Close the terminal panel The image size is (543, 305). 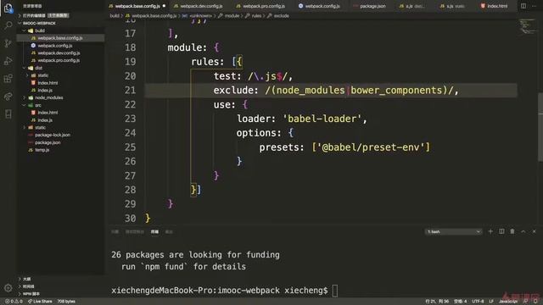point(534,231)
